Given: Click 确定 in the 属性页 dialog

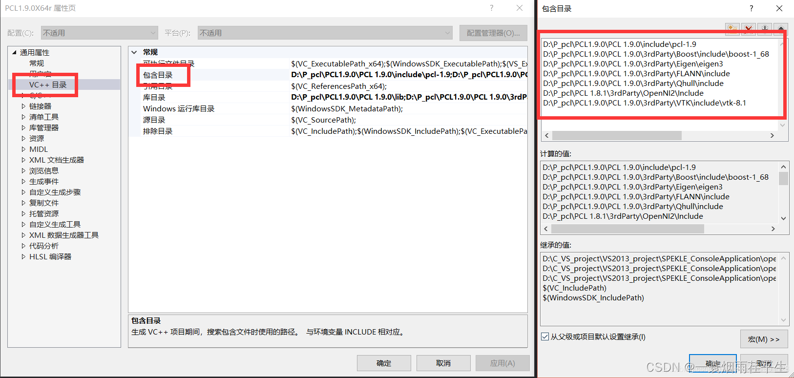Looking at the screenshot, I should pos(384,363).
